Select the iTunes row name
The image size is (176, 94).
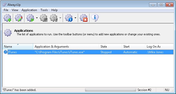tap(12, 52)
